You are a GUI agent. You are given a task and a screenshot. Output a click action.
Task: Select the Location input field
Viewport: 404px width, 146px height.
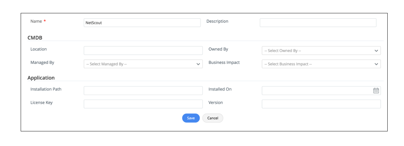(x=143, y=51)
